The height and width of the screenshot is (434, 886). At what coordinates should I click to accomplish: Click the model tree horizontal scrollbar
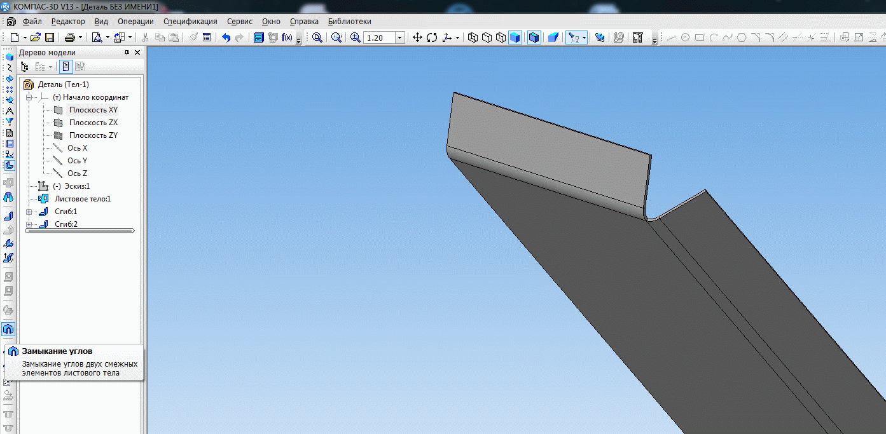pos(80,231)
